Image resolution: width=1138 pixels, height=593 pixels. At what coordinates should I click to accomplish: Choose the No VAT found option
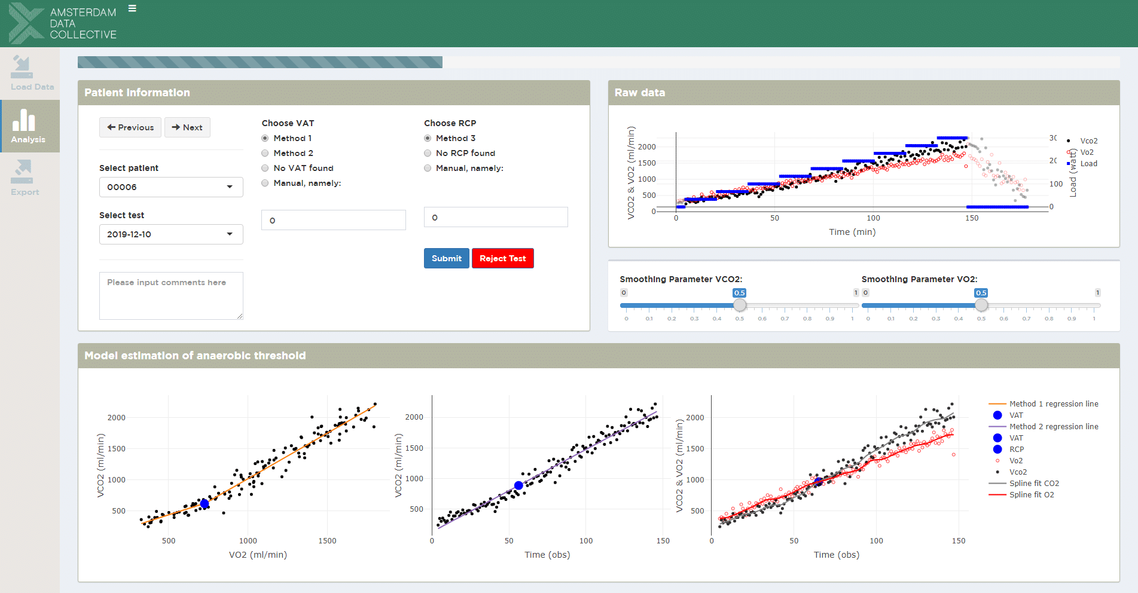pyautogui.click(x=265, y=168)
